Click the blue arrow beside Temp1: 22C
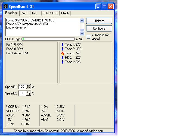174x139 pixels. [x=63, y=62]
